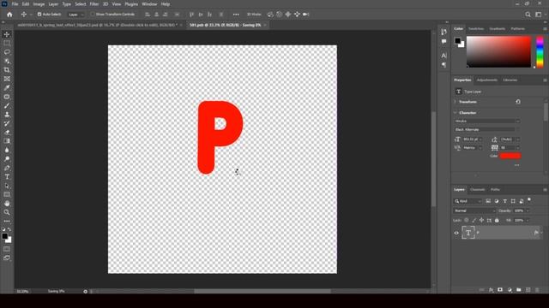
Task: Switch to the Swatches tab
Action: 476,28
